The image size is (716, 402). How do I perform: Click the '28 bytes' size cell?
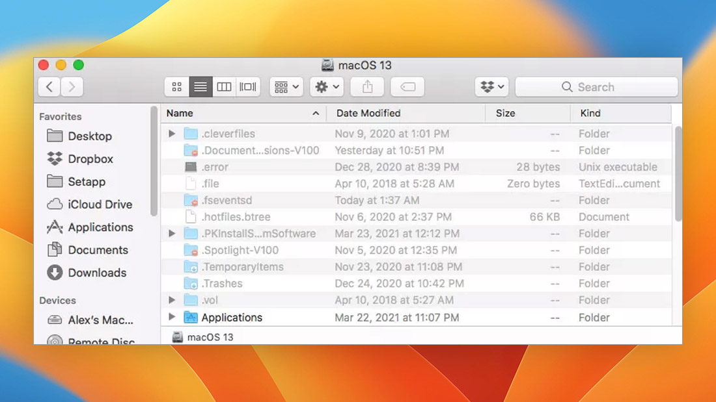click(538, 167)
